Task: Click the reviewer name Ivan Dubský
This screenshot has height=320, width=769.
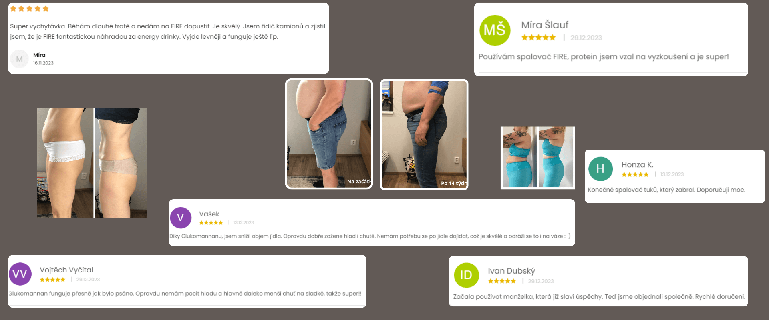Action: point(511,271)
